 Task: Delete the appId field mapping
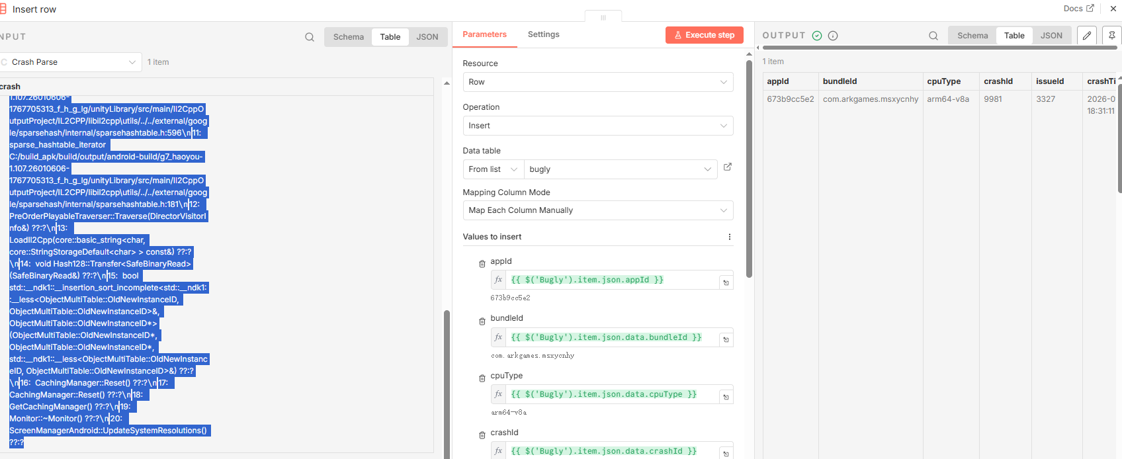pyautogui.click(x=482, y=264)
